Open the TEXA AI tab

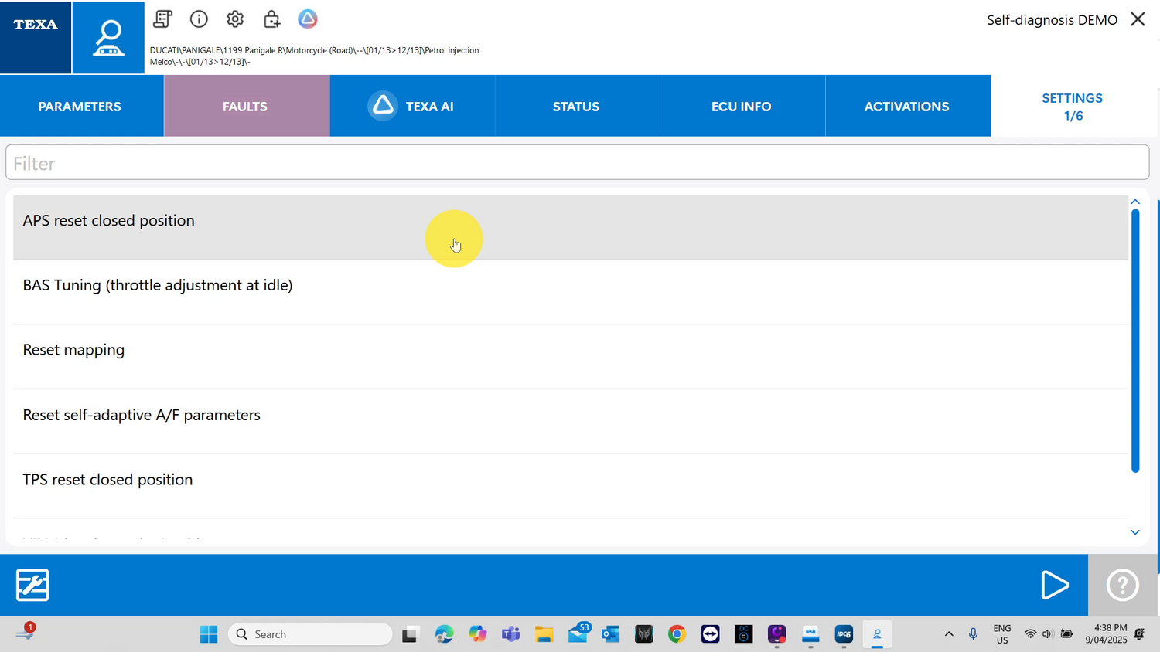pyautogui.click(x=412, y=106)
